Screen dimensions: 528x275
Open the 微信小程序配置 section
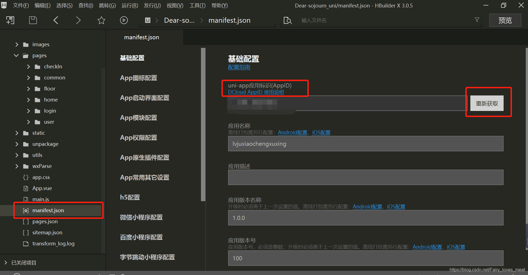[x=141, y=217]
